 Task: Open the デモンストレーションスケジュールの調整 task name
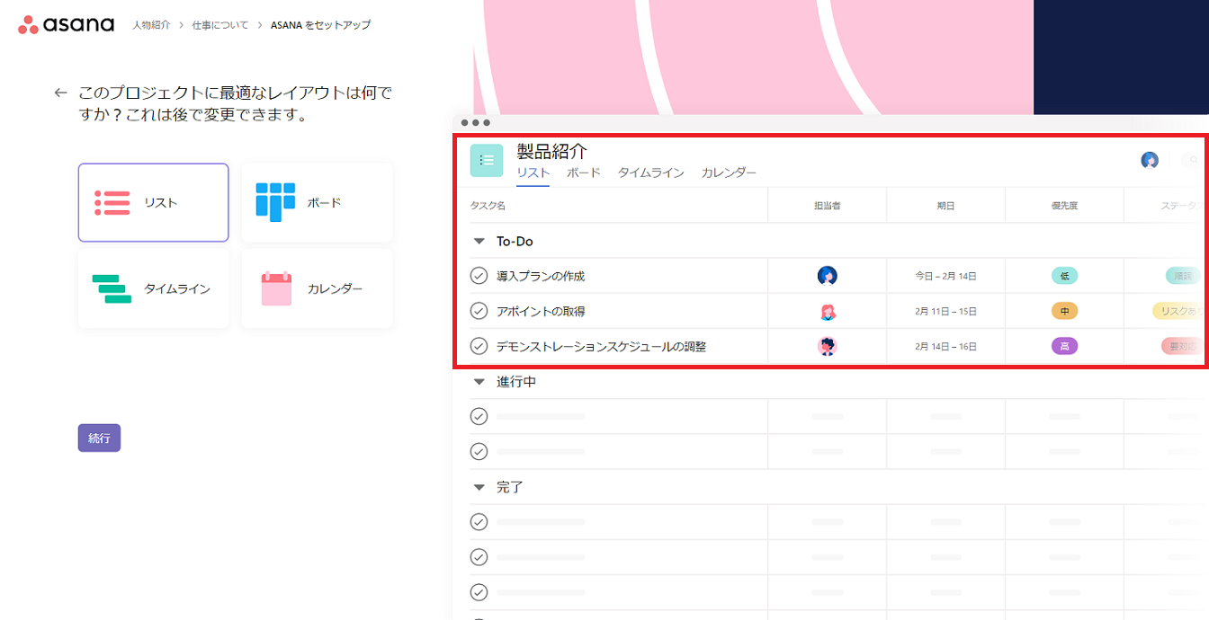[x=601, y=346]
